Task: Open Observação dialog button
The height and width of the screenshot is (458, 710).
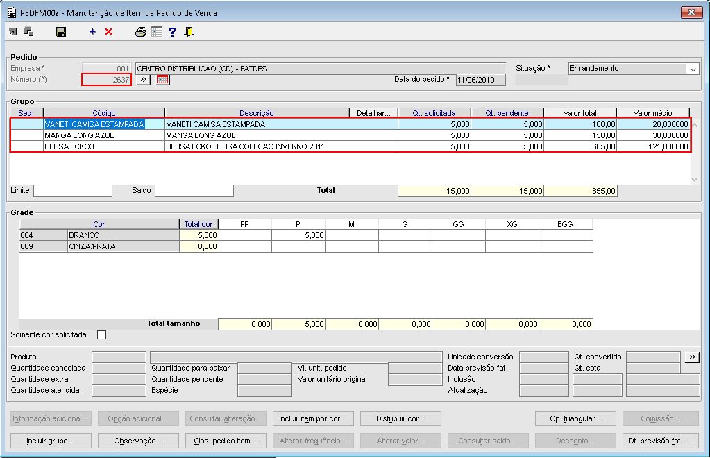Action: (138, 441)
